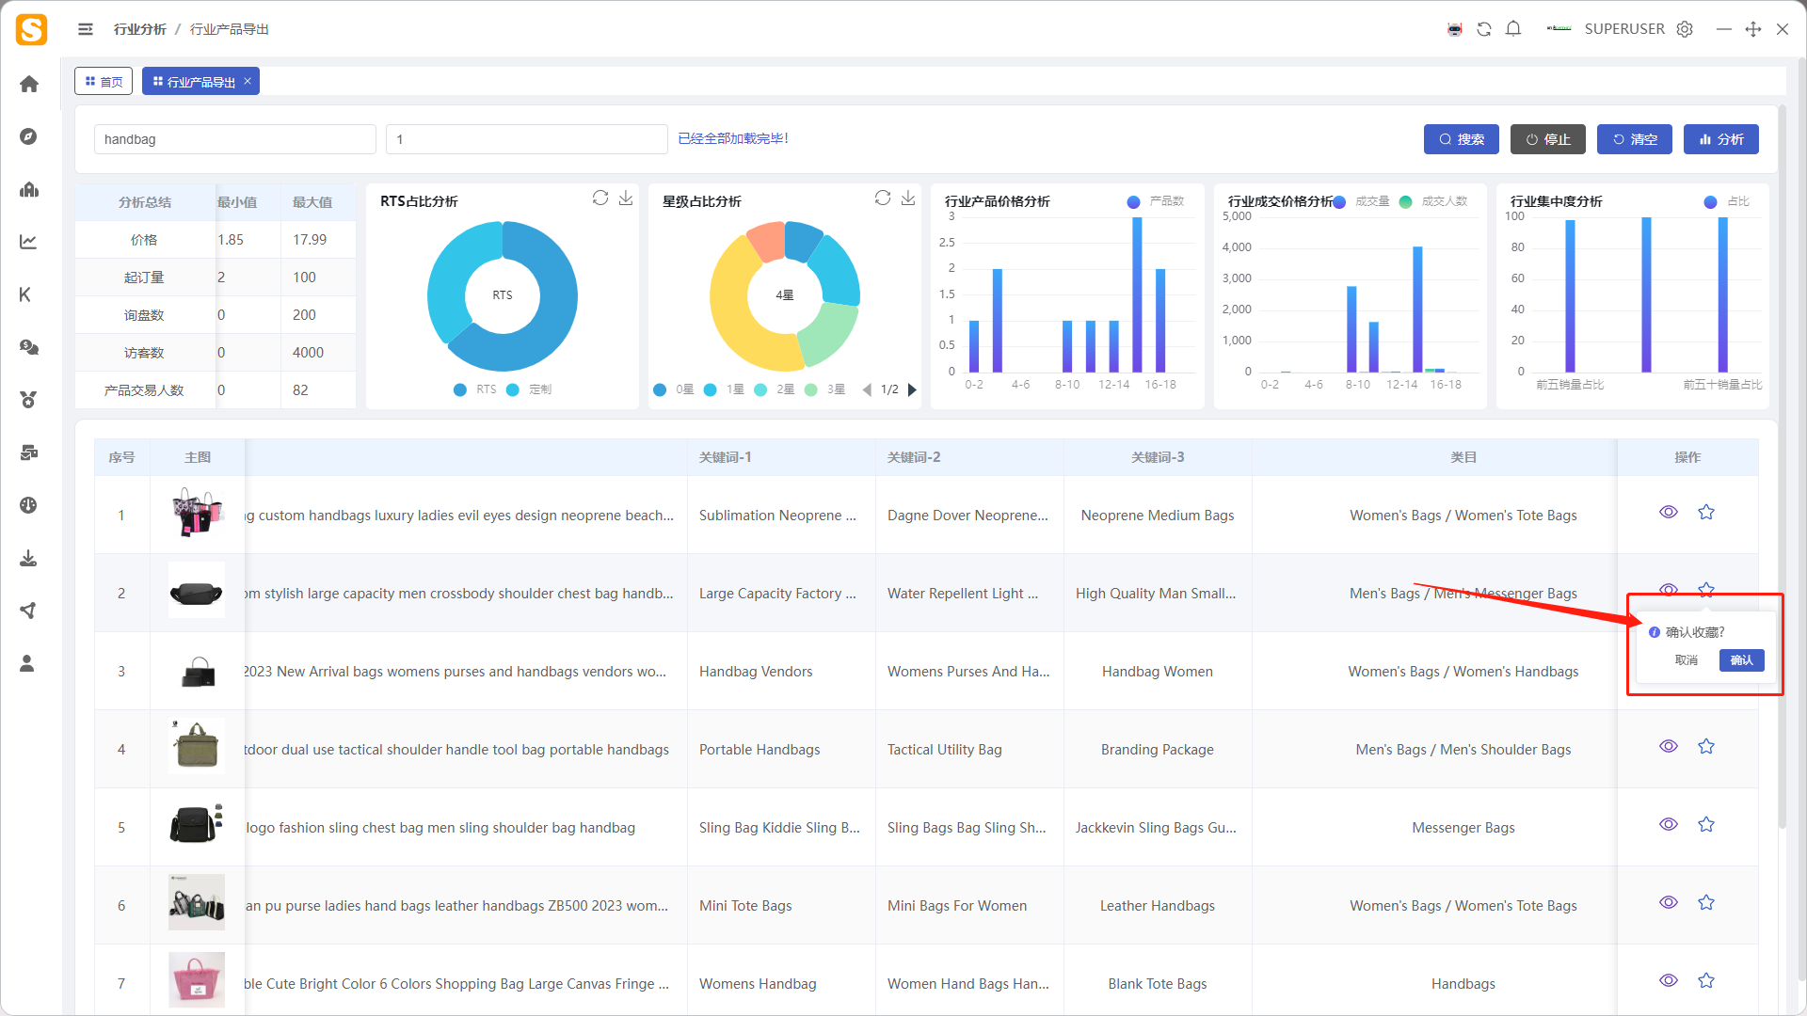The image size is (1807, 1016).
Task: Click SUPERUSER account name
Action: coord(1624,29)
